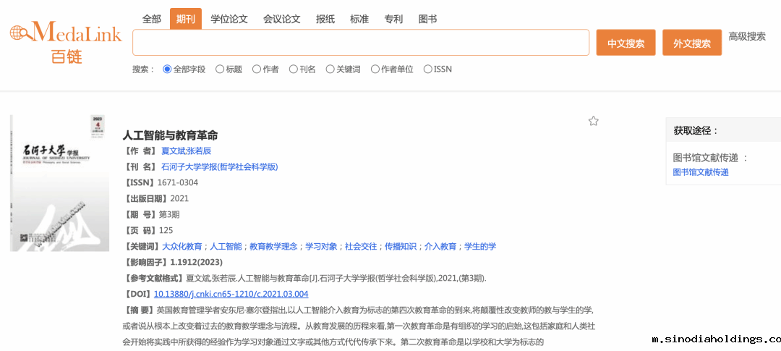Choose the 作者 radio option
Image resolution: width=781 pixels, height=351 pixels.
257,69
